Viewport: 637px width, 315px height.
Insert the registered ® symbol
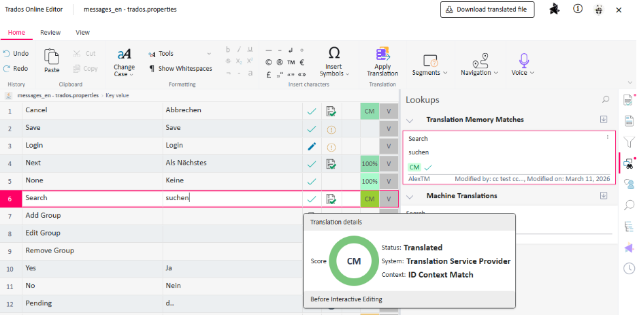[280, 63]
